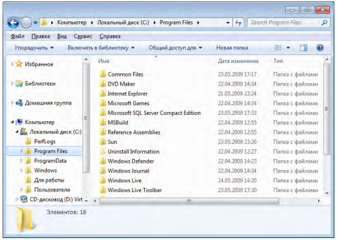Viewport: 337px width, 240px height.
Task: Select Библиотеки icon in sidebar
Action: [x=19, y=84]
